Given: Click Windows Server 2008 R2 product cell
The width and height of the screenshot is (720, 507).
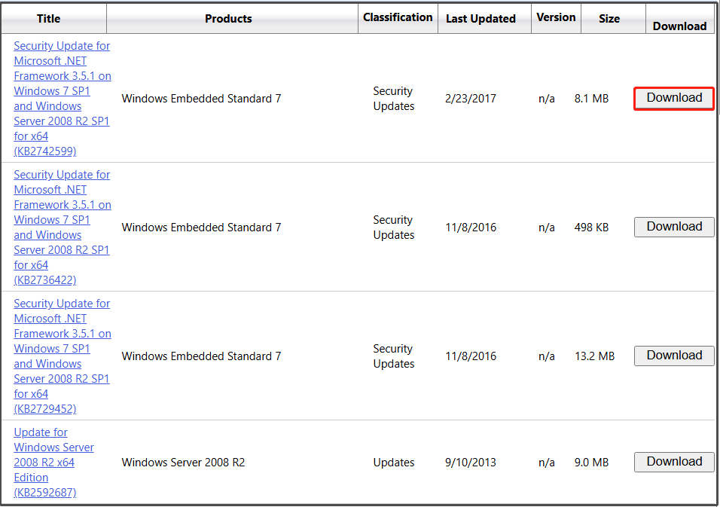Looking at the screenshot, I should (x=183, y=463).
